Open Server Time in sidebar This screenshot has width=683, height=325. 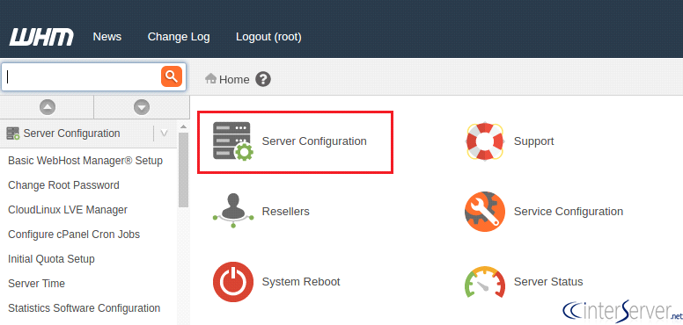(x=37, y=284)
